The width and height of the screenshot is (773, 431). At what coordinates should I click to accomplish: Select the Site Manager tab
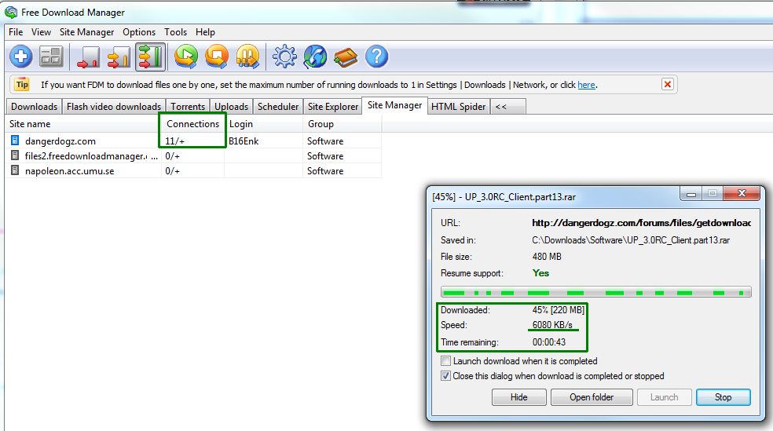[394, 105]
